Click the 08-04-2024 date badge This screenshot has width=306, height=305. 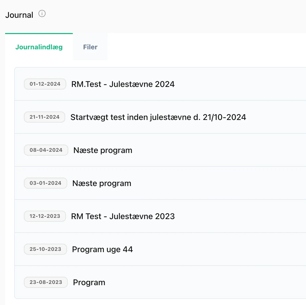point(46,150)
